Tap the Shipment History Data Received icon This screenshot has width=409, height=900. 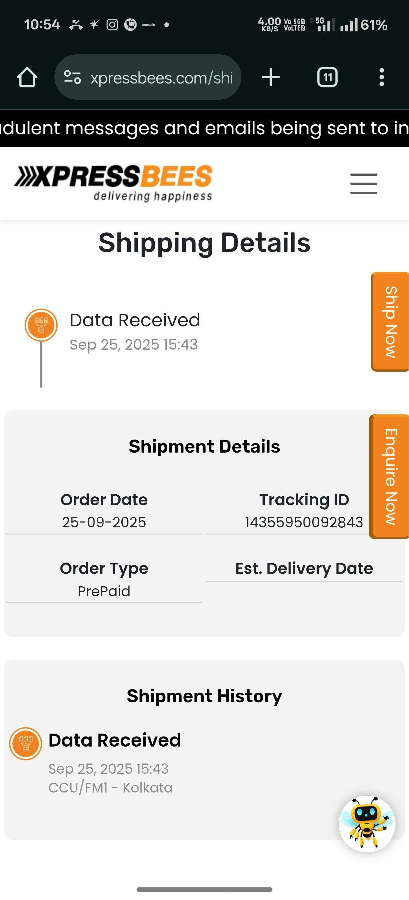point(26,744)
